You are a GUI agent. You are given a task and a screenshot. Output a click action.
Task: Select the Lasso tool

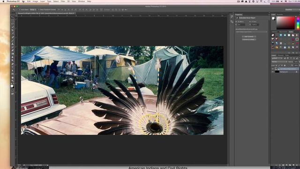coord(13,23)
